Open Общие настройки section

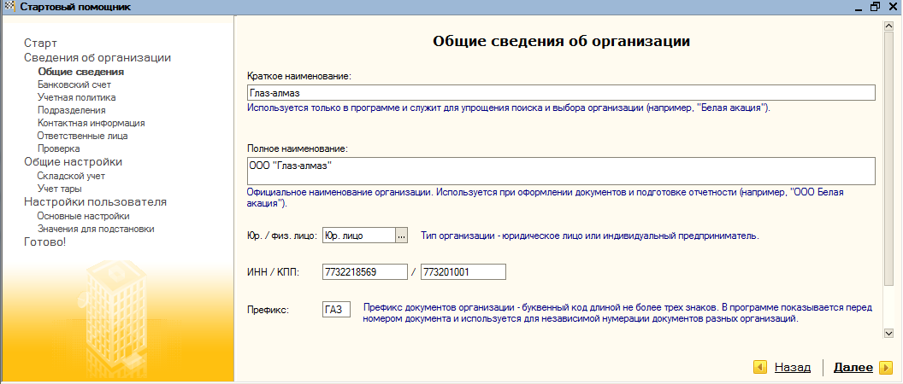click(x=74, y=161)
